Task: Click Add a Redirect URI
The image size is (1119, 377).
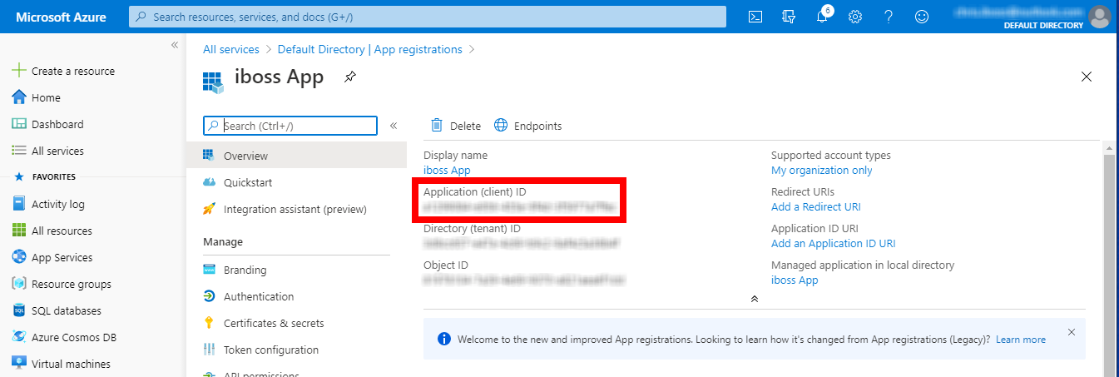Action: pos(816,206)
